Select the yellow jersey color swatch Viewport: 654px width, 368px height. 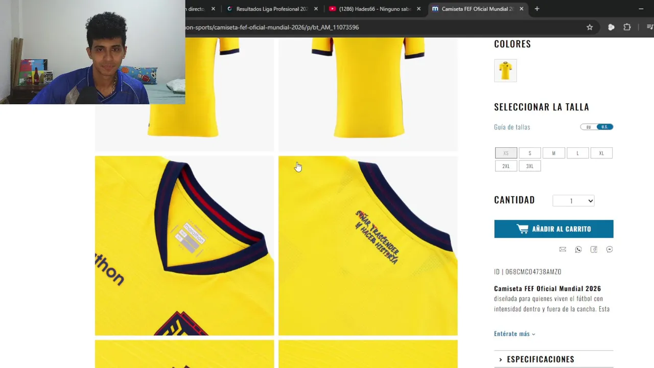click(x=505, y=71)
